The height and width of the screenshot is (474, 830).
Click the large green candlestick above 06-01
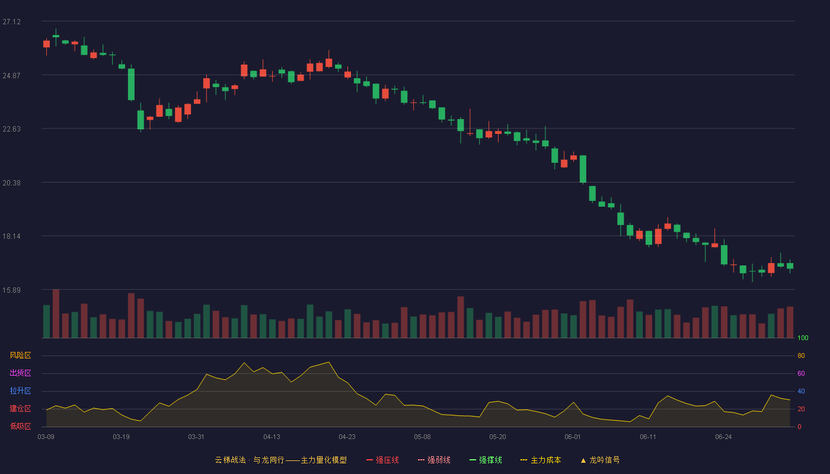[x=583, y=169]
